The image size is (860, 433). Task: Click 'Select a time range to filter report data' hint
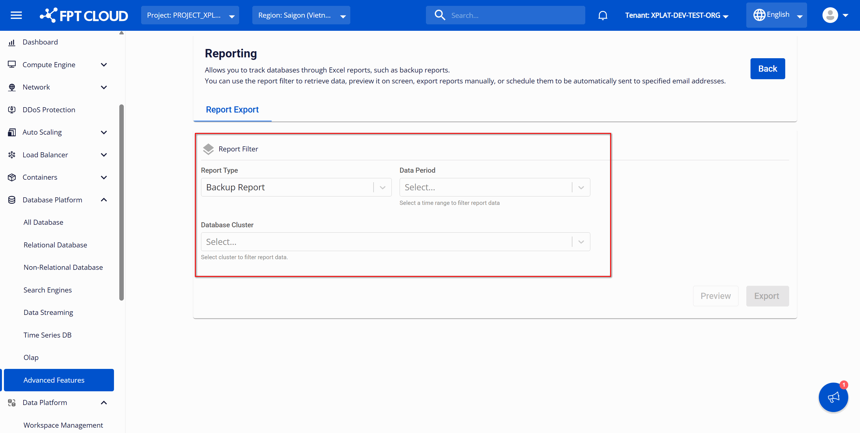[449, 203]
